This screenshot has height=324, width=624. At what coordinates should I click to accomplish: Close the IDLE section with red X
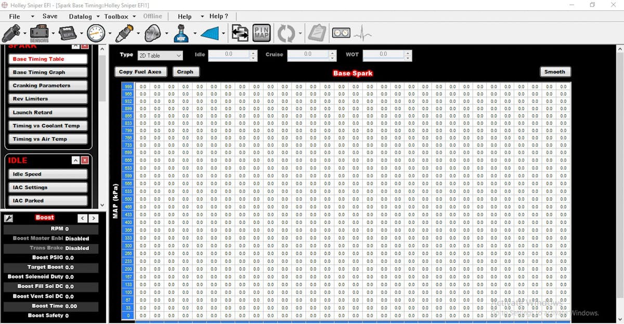tap(85, 160)
